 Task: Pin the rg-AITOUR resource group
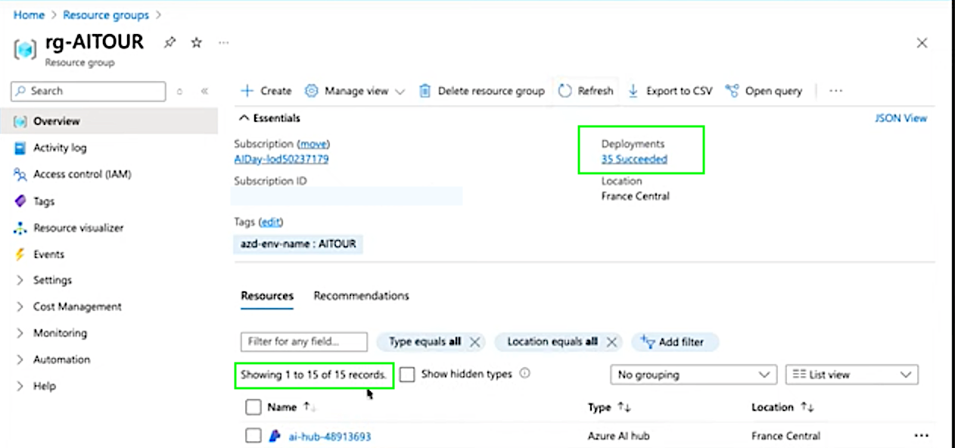(170, 43)
